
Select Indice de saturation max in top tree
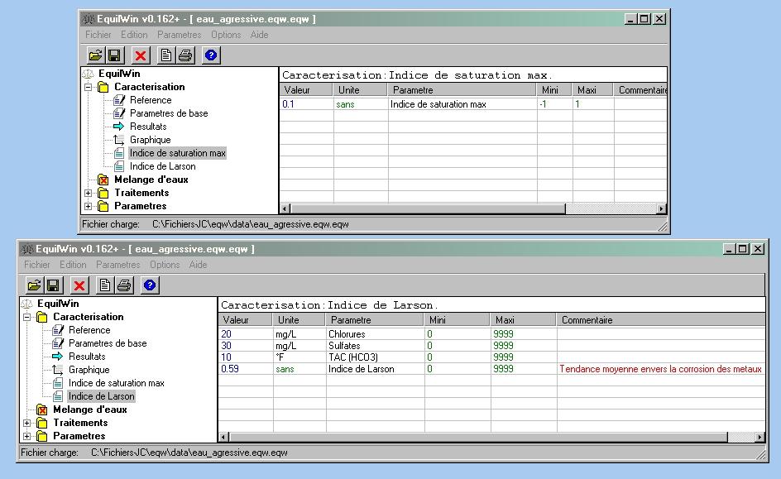pos(178,153)
